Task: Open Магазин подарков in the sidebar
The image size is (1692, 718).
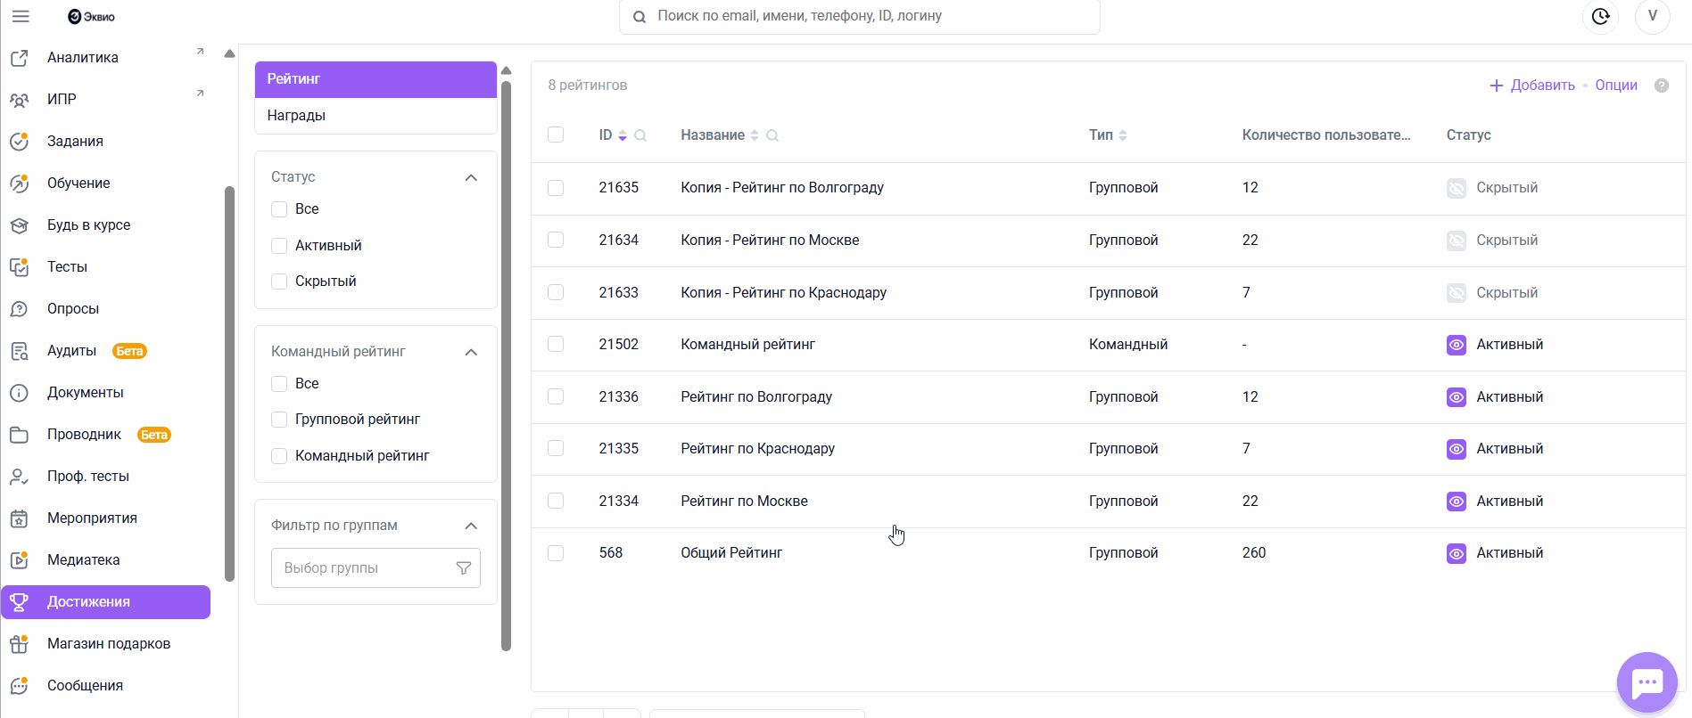Action: (x=108, y=644)
